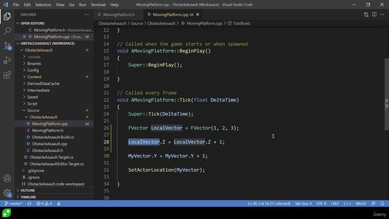Open errors and warnings count

[44, 203]
